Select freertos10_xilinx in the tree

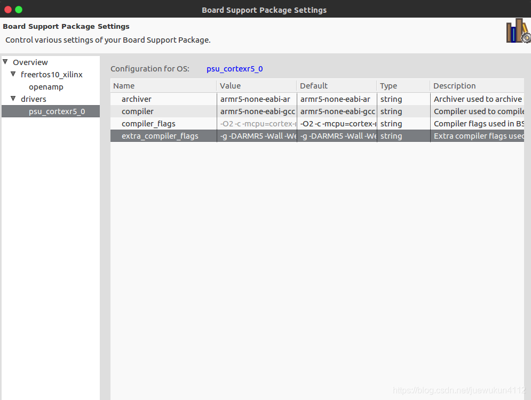[x=51, y=75]
